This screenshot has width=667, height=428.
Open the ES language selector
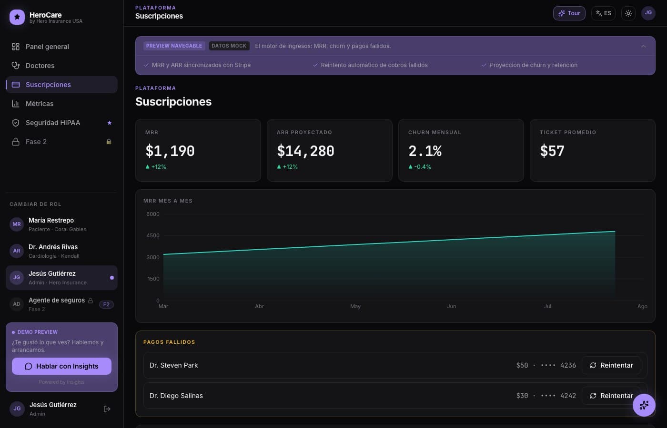pos(603,13)
